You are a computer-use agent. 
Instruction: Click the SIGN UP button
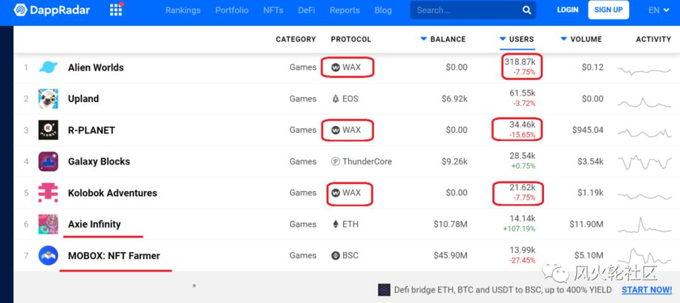point(608,10)
